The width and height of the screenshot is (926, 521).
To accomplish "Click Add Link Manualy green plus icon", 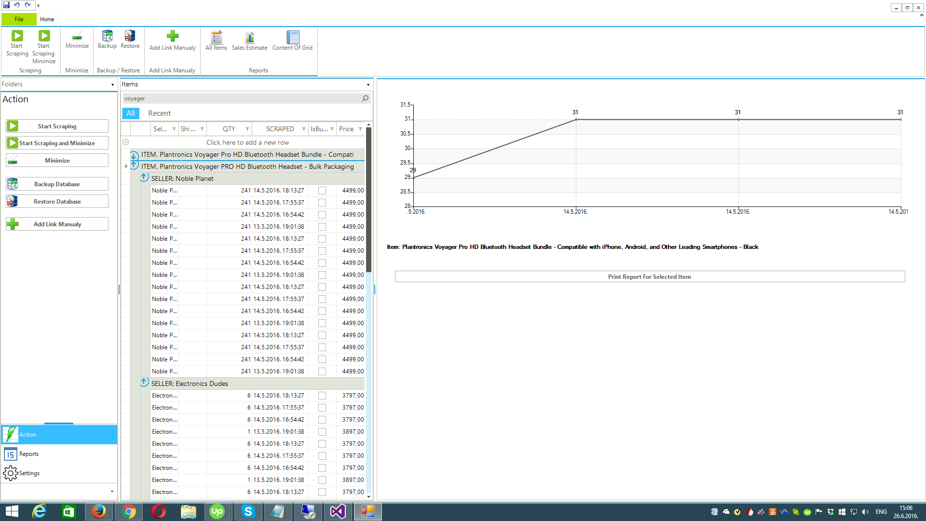I will (x=172, y=36).
